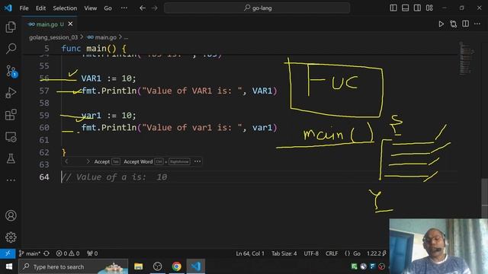Open Selection menu
The width and height of the screenshot is (488, 274).
(x=65, y=8)
